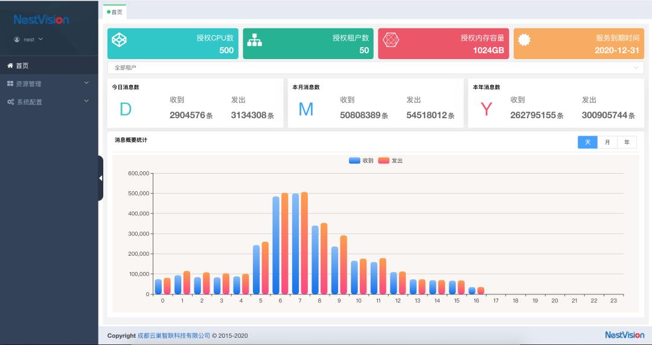Select the 年 year view button

pos(627,142)
